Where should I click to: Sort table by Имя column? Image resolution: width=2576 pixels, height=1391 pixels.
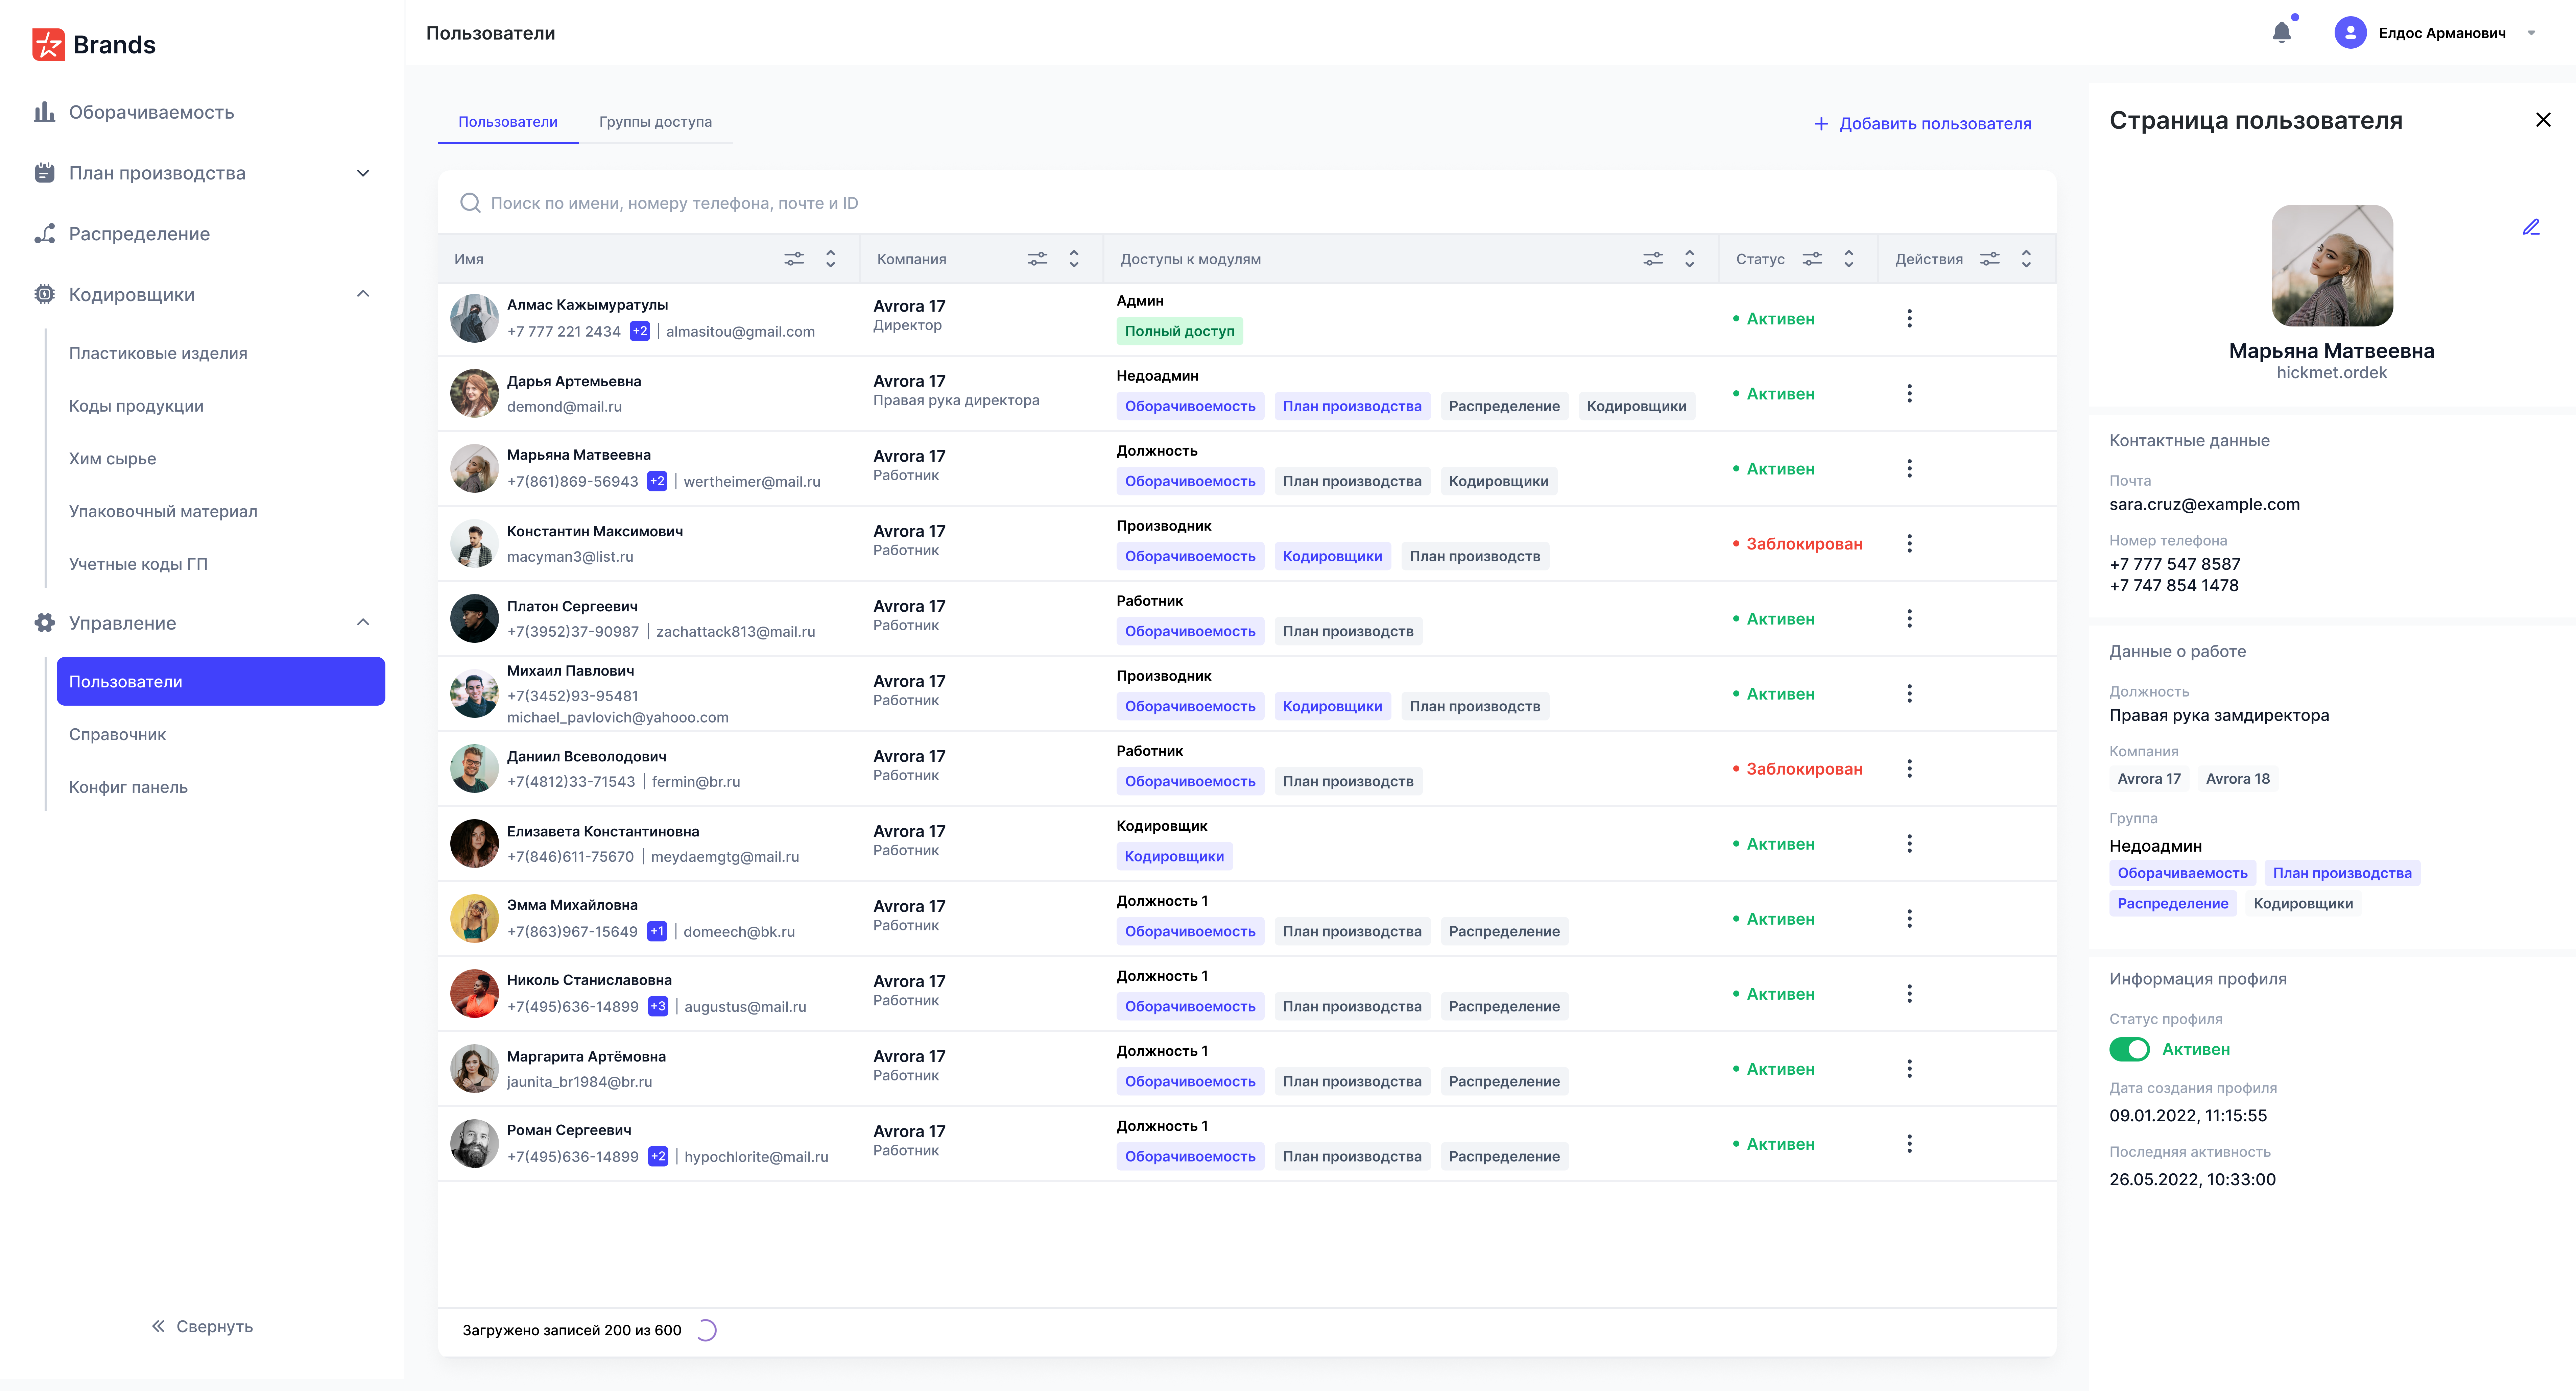click(x=830, y=259)
